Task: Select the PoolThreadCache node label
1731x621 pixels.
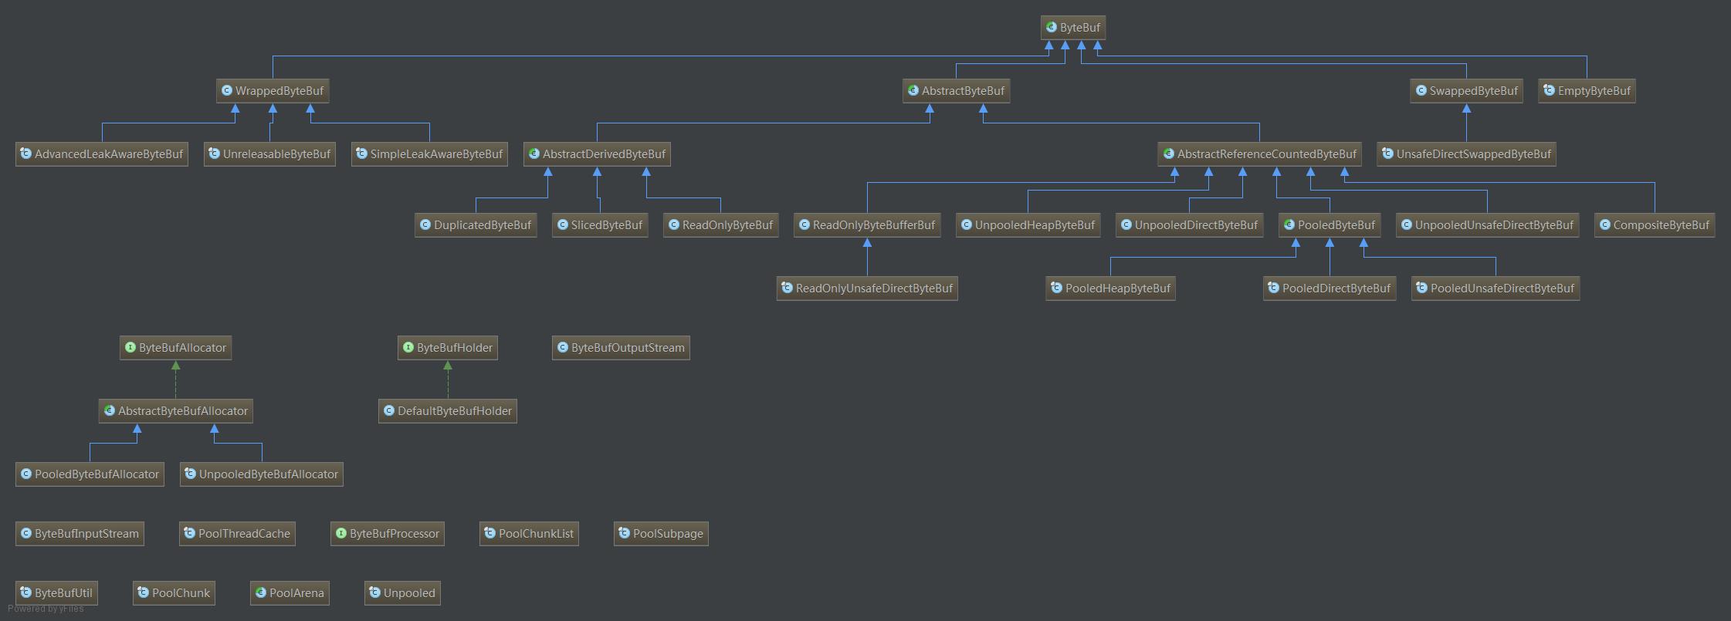Action: [244, 534]
